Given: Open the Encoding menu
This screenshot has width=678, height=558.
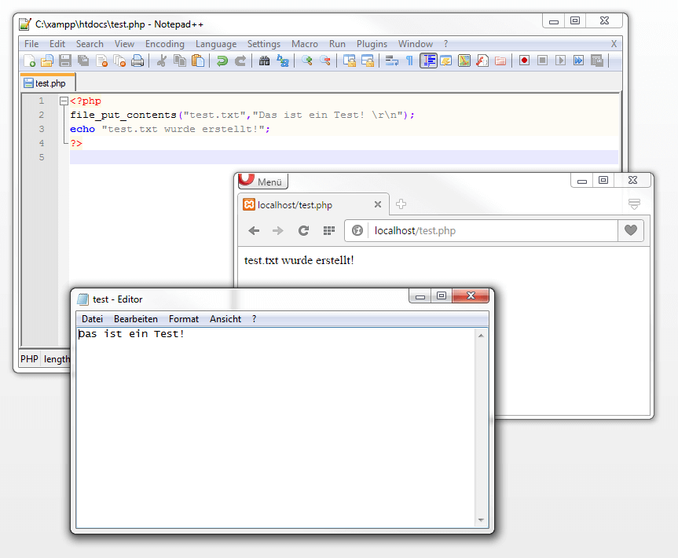Looking at the screenshot, I should coord(165,44).
